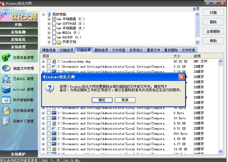Image resolution: width=228 pixels, height=162 pixels.
Task: Open 冗余DLL 清理 magnifier icon
Action: [6, 79]
